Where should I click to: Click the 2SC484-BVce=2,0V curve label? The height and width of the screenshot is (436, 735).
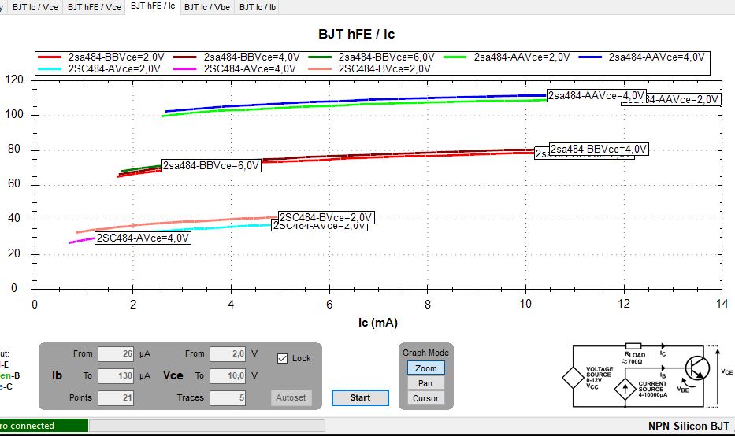point(326,218)
